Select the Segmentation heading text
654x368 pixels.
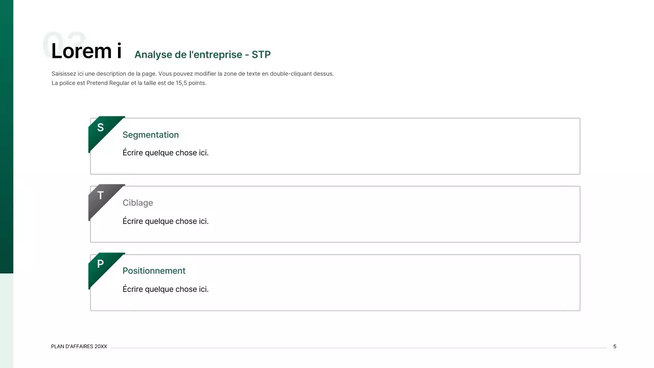coord(150,134)
